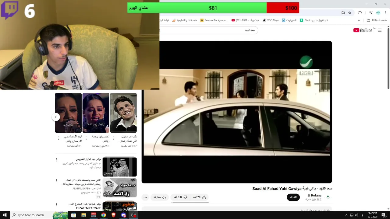Open ELZAEEM Ft SYAFE mix thumbnail

click(119, 206)
